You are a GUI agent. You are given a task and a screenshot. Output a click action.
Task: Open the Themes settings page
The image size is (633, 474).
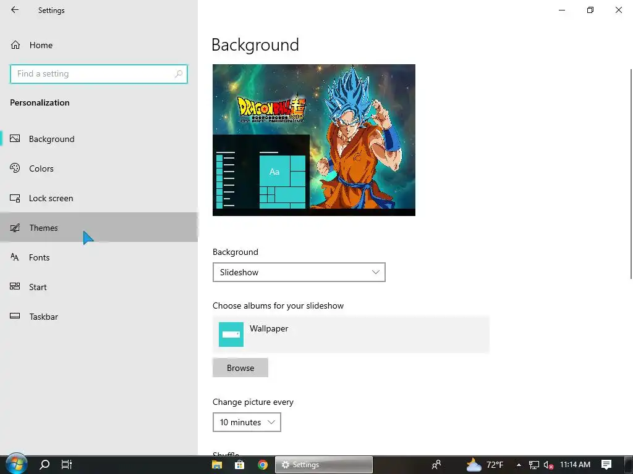coord(99,227)
